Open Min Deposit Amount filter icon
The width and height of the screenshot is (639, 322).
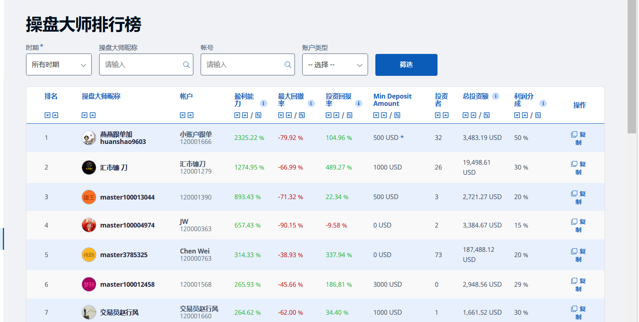coord(397,115)
